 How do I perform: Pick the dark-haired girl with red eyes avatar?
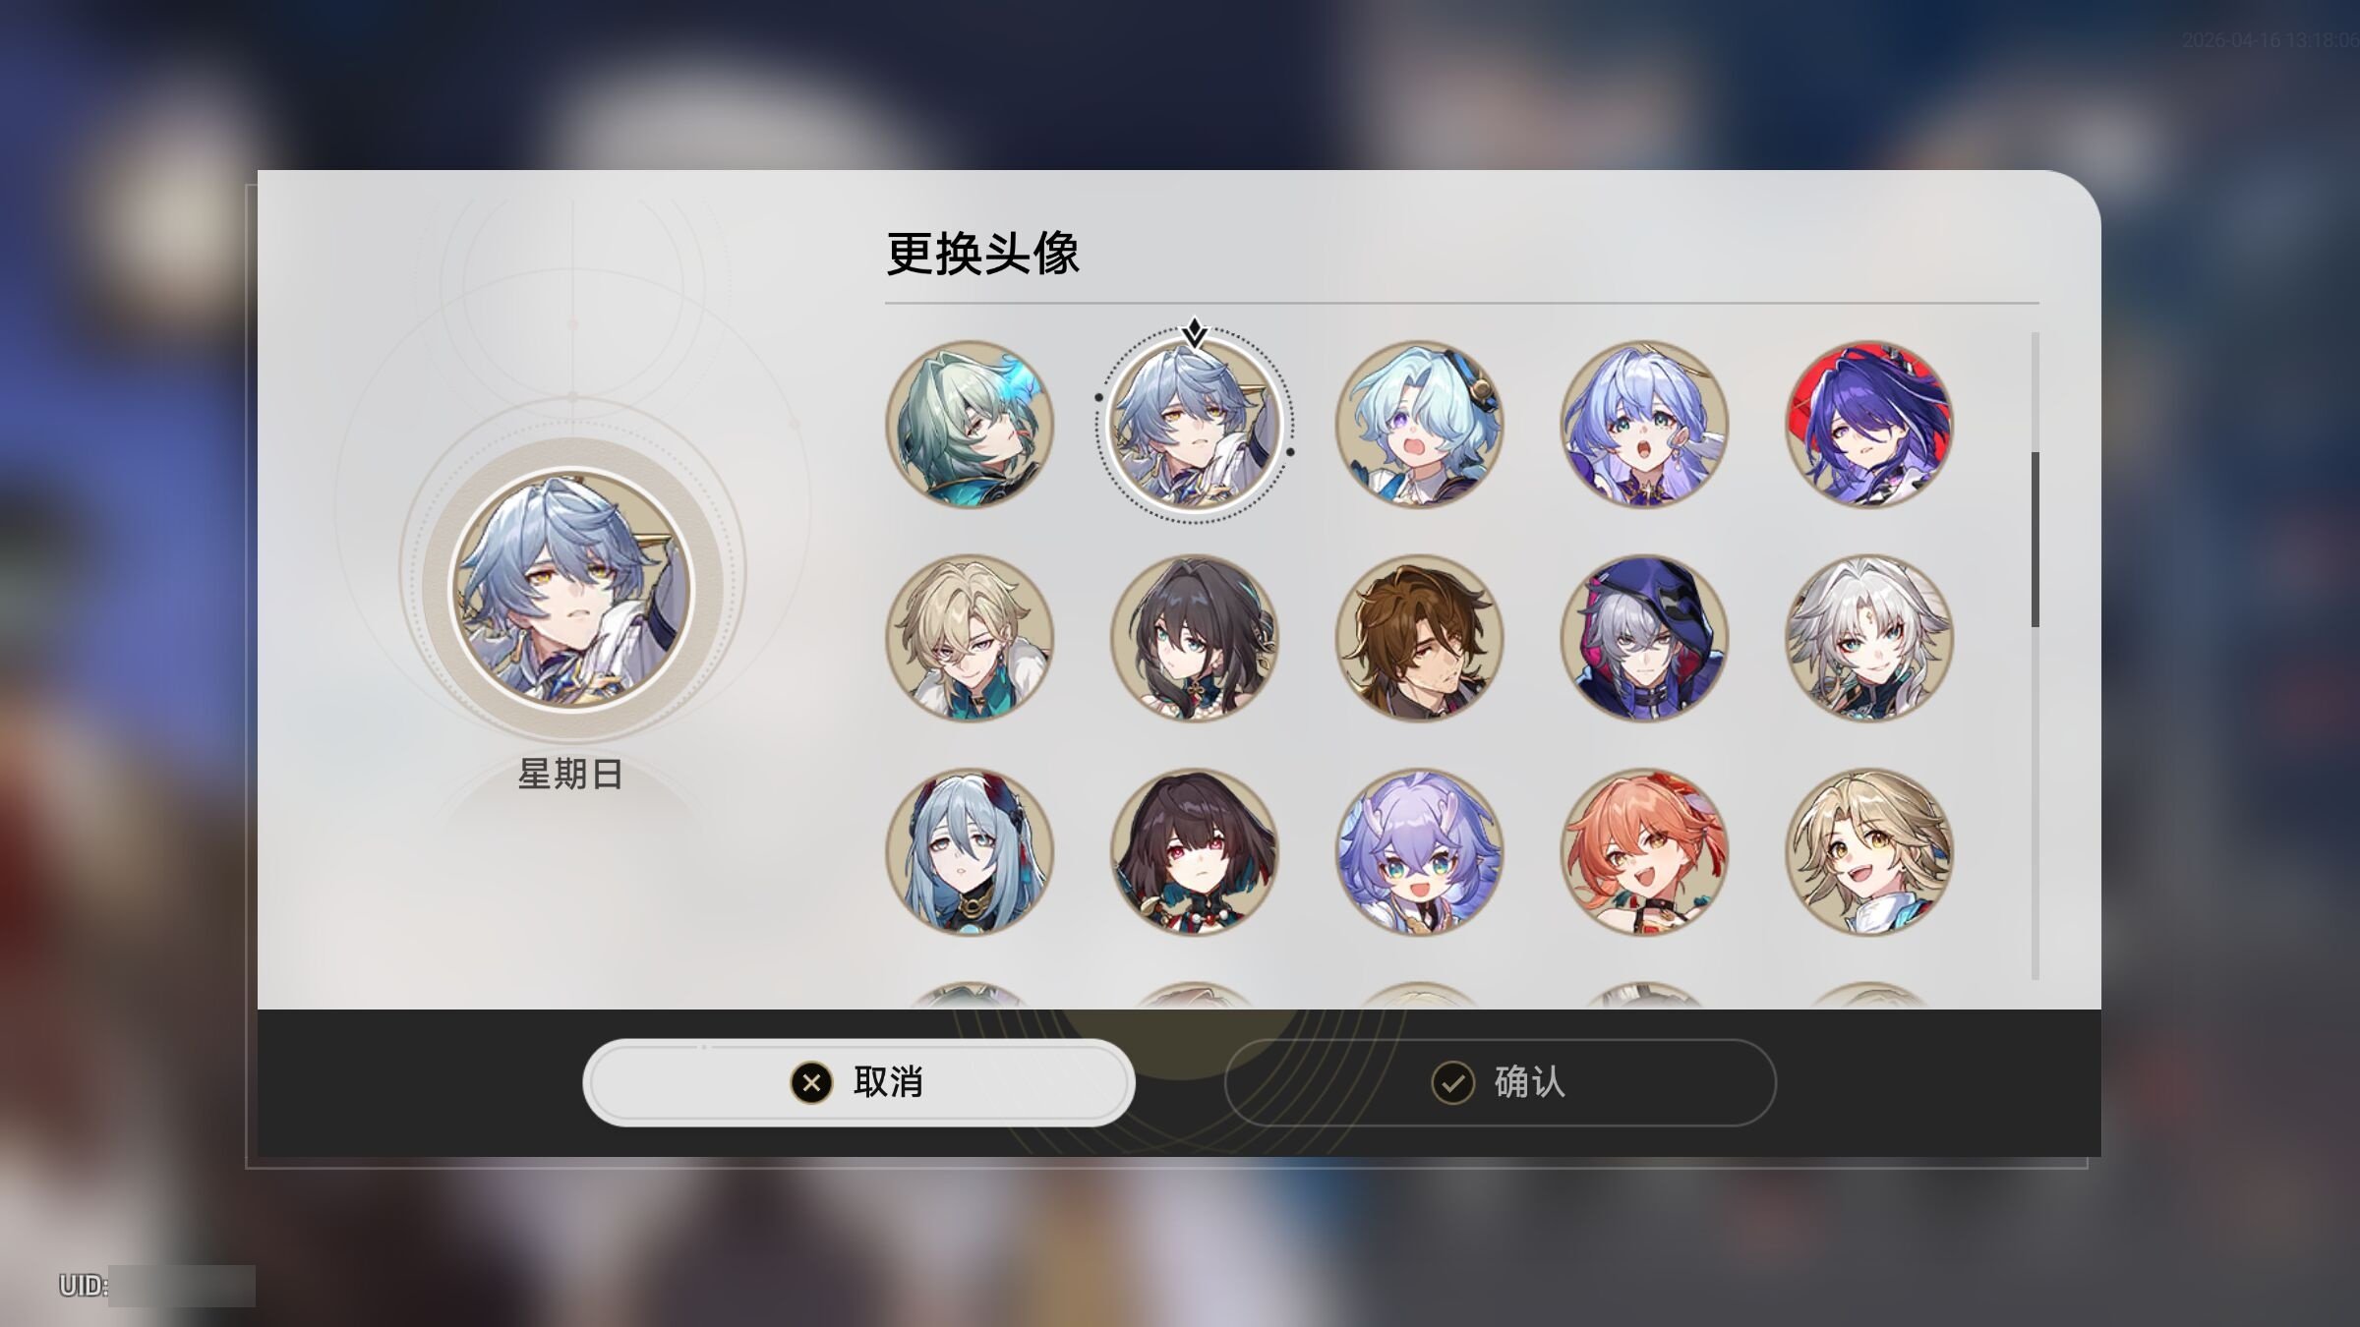[x=1194, y=851]
